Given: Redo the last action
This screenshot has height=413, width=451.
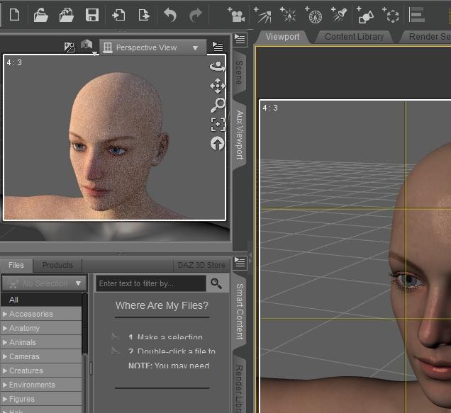Looking at the screenshot, I should pyautogui.click(x=196, y=15).
